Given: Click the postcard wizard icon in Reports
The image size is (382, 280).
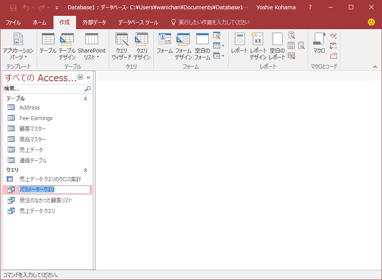Looking at the screenshot, I should pos(302,45).
